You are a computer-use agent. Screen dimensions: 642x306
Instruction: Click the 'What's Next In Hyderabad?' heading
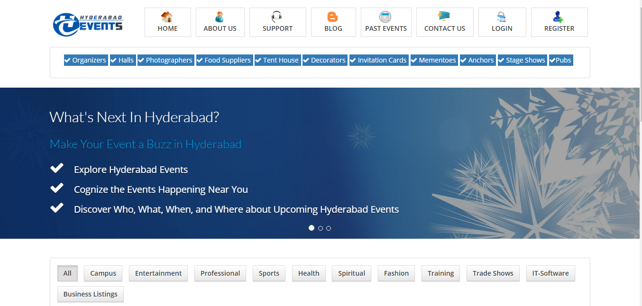(x=134, y=117)
